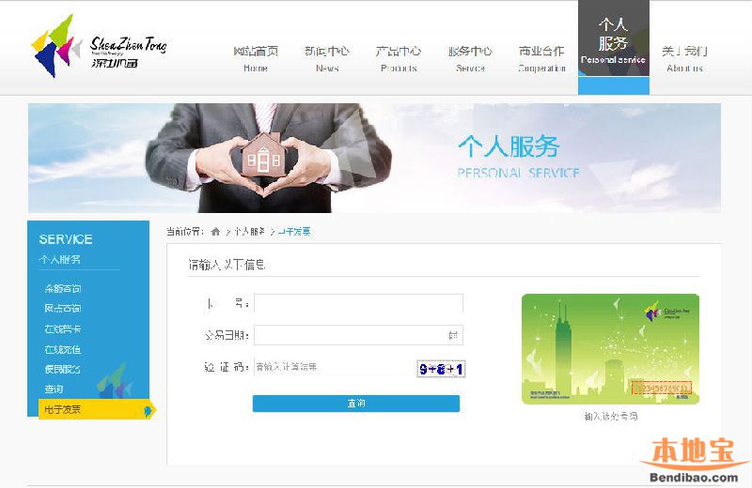Open the Cooperation (商业合作) menu

click(542, 59)
